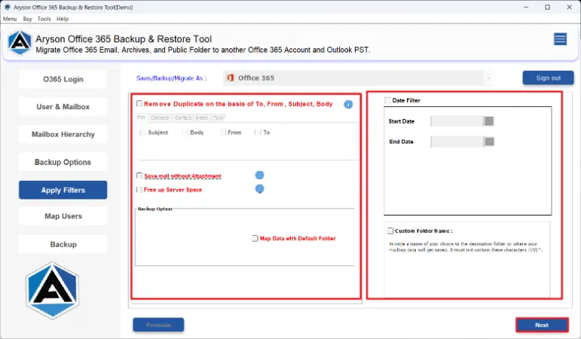Select Apply Filters step
The width and height of the screenshot is (581, 339).
point(63,190)
